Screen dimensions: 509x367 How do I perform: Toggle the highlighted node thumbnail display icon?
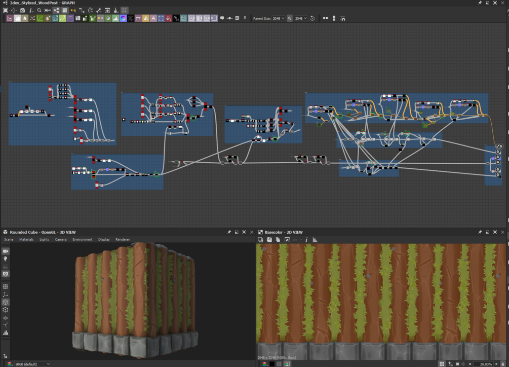[56, 11]
